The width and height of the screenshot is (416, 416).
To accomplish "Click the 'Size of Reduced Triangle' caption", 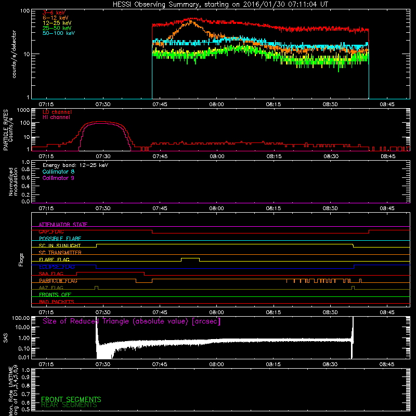I will [132, 321].
